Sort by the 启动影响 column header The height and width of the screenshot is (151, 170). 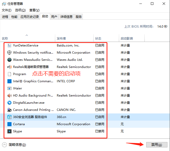pyautogui.click(x=132, y=38)
